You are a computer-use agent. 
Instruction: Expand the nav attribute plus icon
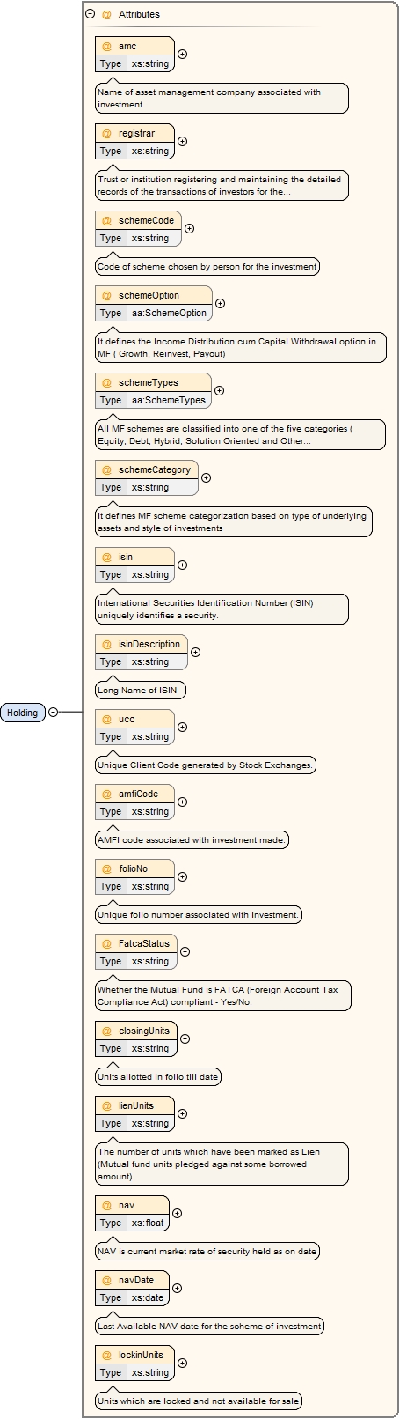click(x=177, y=1213)
